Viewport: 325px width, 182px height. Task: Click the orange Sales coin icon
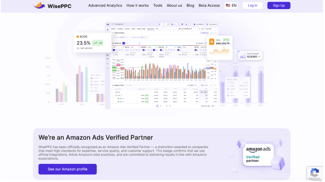point(212,41)
